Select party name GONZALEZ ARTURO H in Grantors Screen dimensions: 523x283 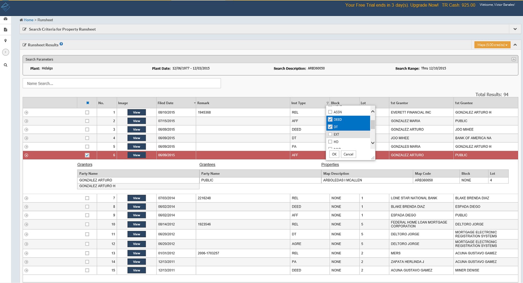(x=97, y=186)
